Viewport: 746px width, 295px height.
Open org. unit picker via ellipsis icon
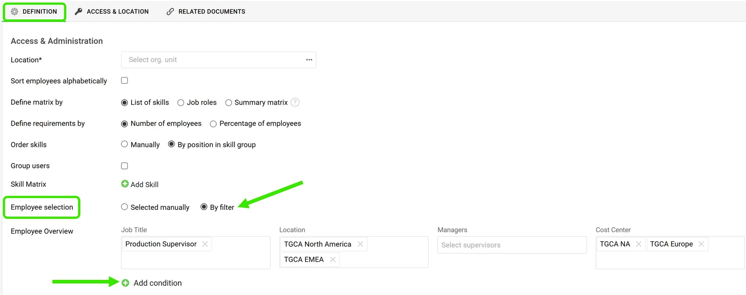309,60
